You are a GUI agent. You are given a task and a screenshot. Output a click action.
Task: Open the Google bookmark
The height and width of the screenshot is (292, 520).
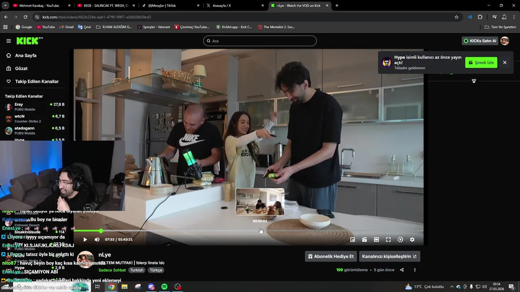tap(24, 27)
